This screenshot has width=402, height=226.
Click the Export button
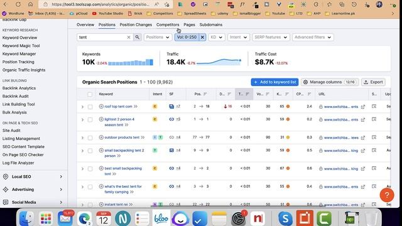tap(373, 82)
